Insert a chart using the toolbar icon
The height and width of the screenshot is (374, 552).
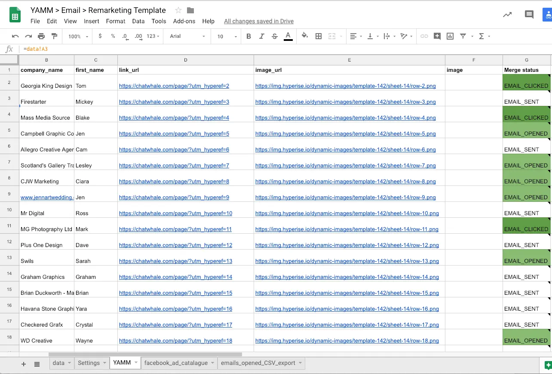click(x=450, y=37)
